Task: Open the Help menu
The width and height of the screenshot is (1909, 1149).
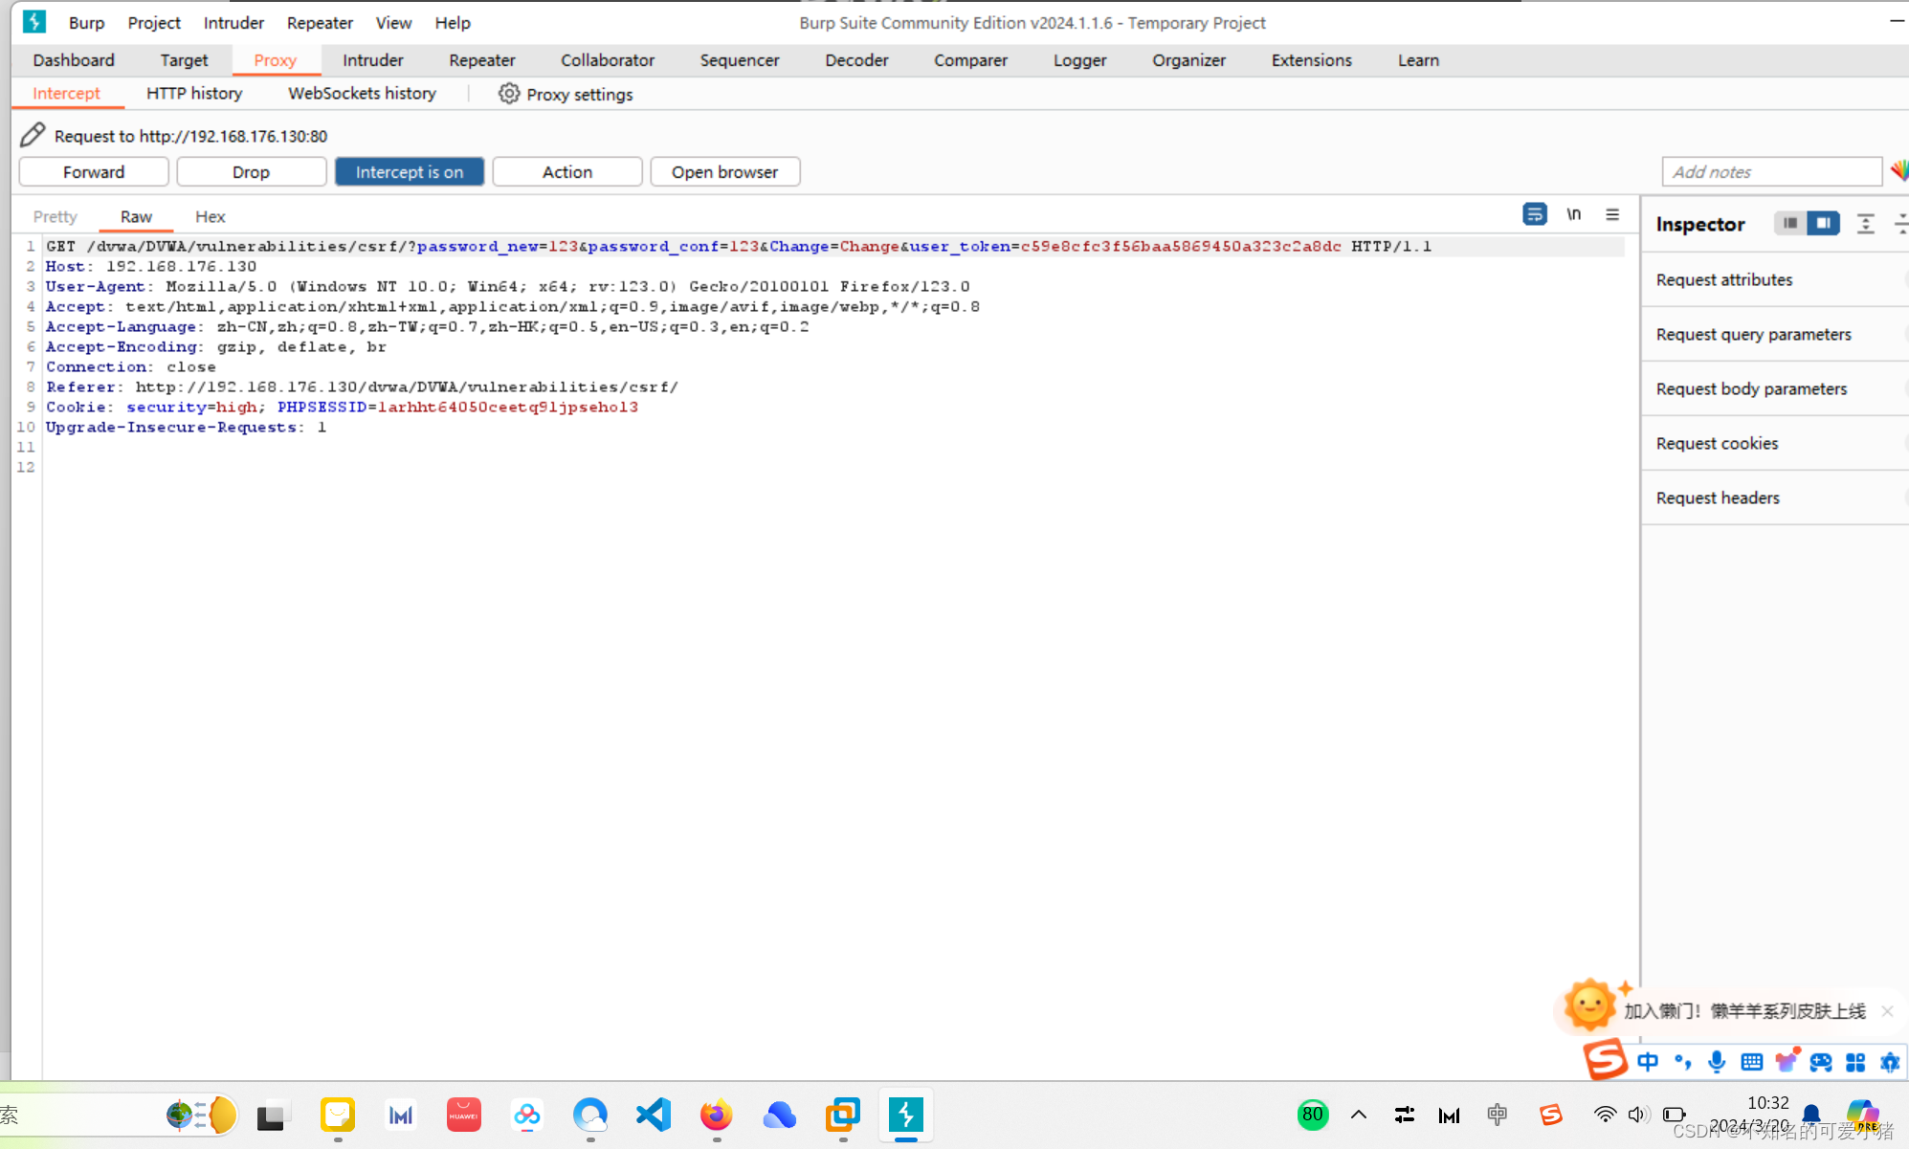Action: click(x=453, y=22)
